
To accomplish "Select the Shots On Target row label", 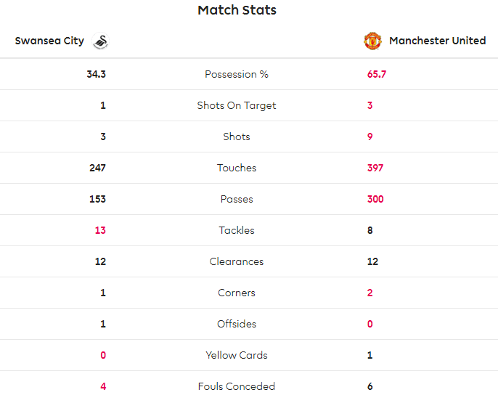I will click(x=237, y=105).
